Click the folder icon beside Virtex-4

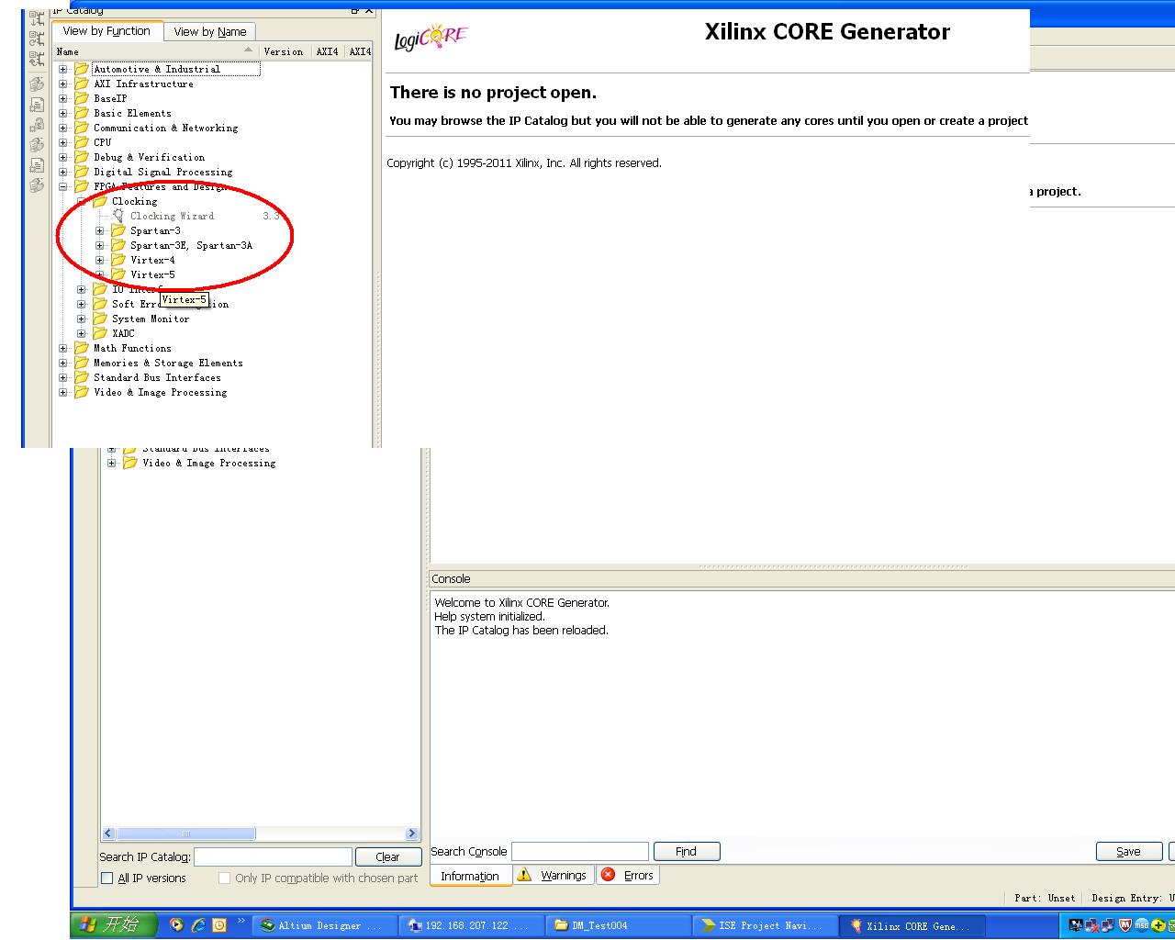(117, 260)
